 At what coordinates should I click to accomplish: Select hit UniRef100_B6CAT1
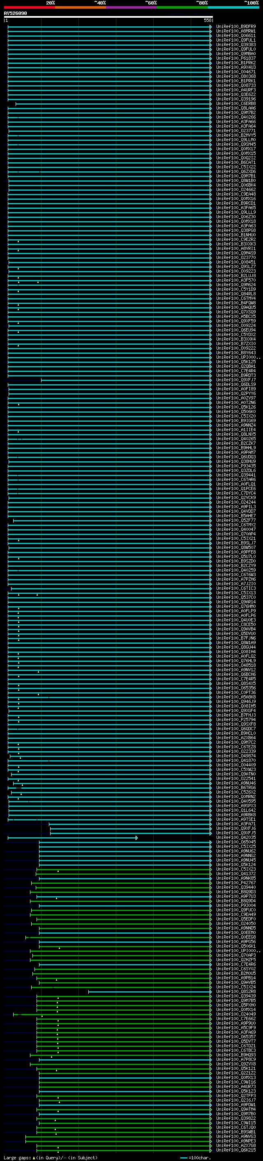pos(236,163)
